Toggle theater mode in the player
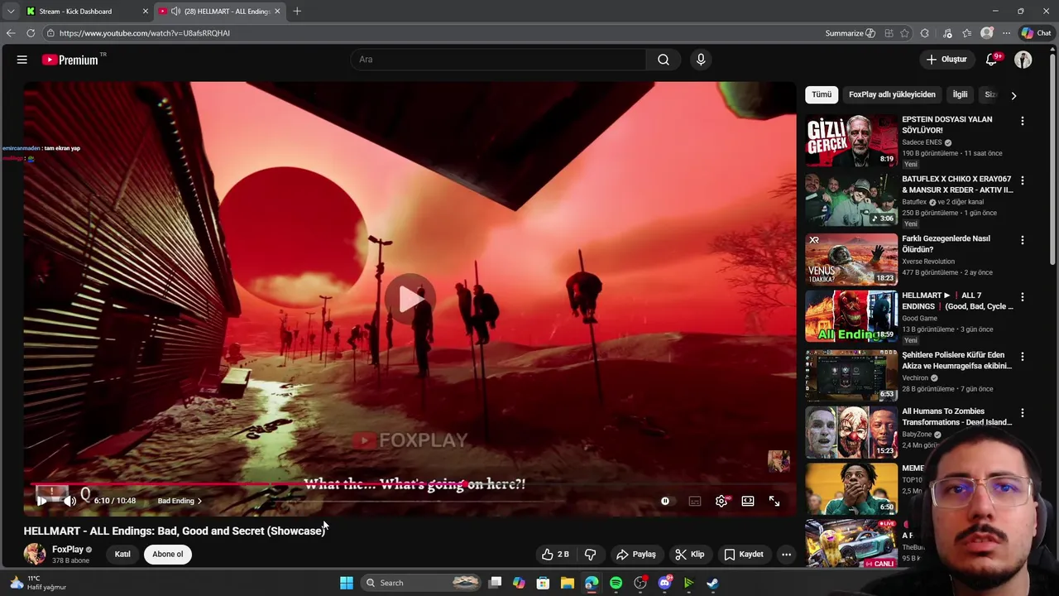This screenshot has height=596, width=1059. coord(748,501)
